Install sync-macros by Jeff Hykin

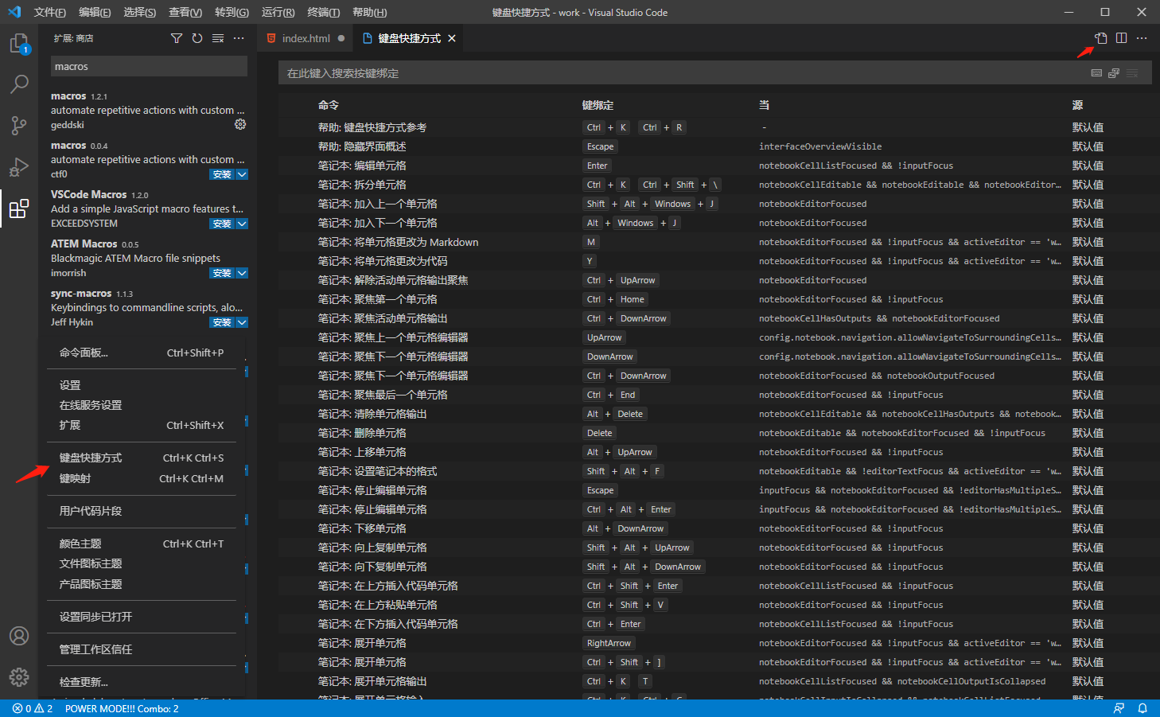[222, 322]
